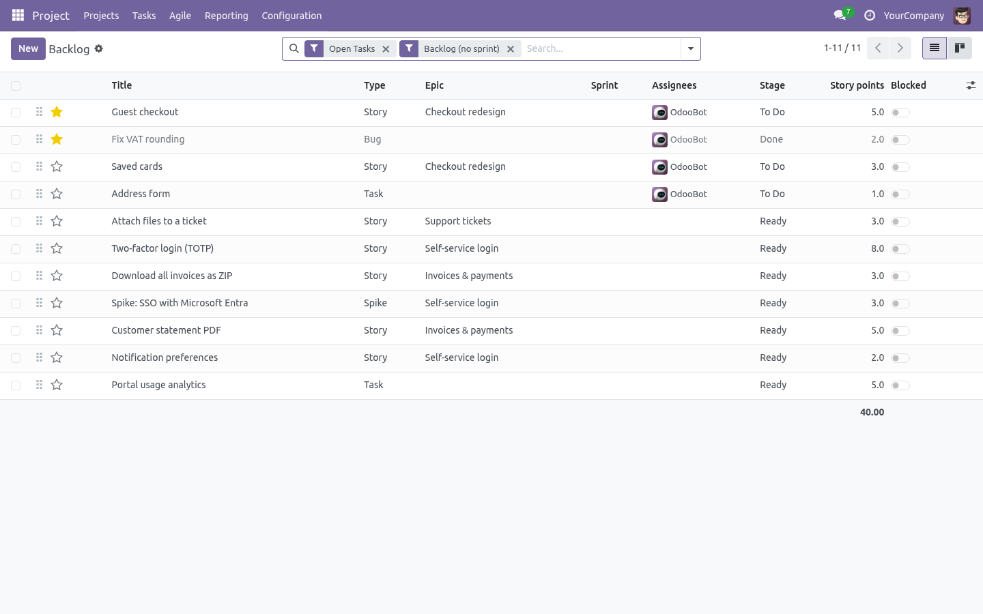Open the Customer statement PDF task
983x614 pixels.
(166, 330)
